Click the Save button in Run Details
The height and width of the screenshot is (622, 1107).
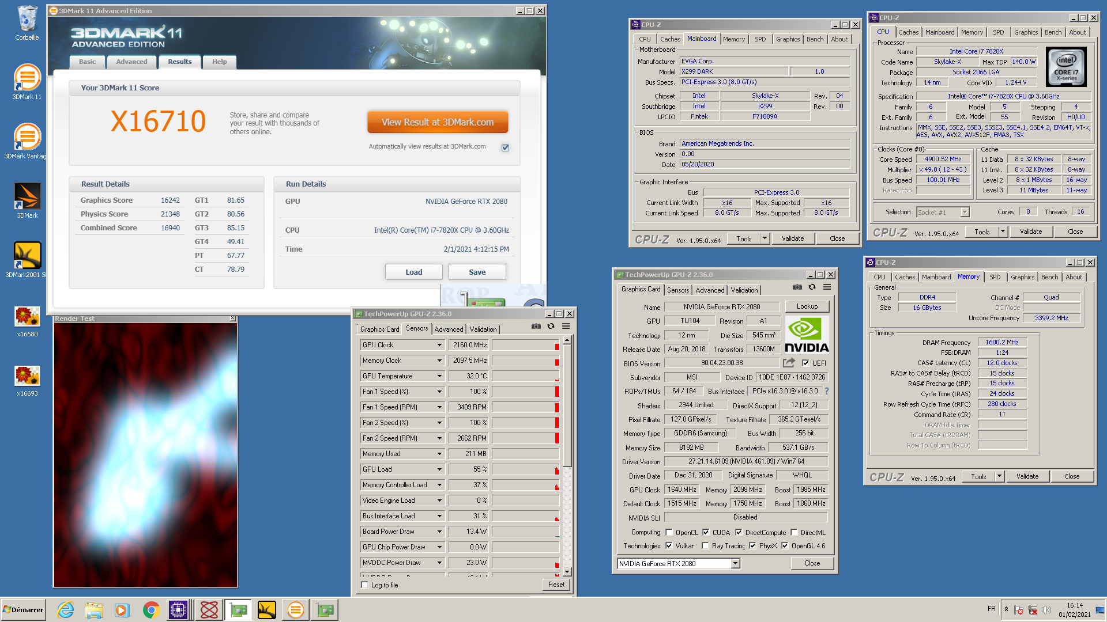tap(477, 272)
